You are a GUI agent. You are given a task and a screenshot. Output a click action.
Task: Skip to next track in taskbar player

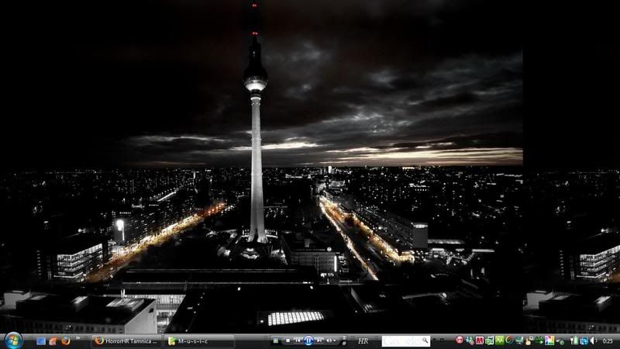[x=319, y=340]
